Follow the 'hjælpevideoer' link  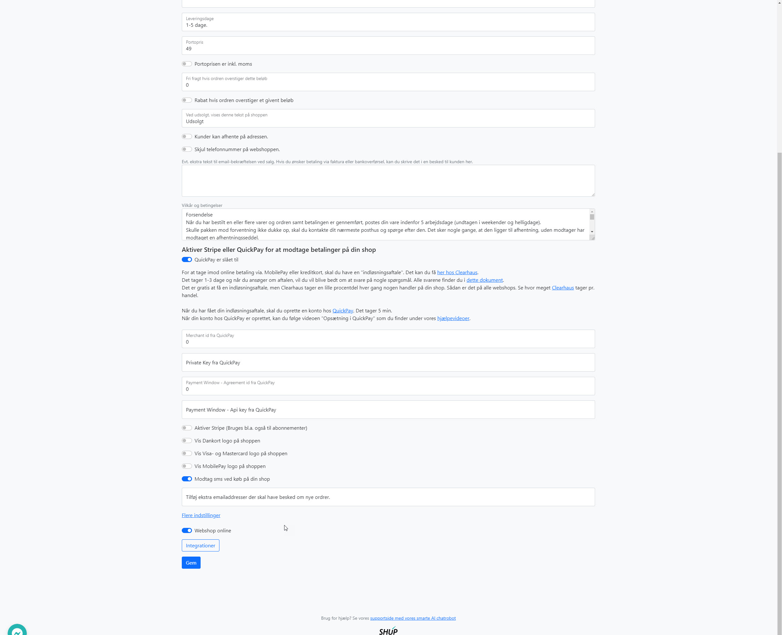pyautogui.click(x=453, y=318)
